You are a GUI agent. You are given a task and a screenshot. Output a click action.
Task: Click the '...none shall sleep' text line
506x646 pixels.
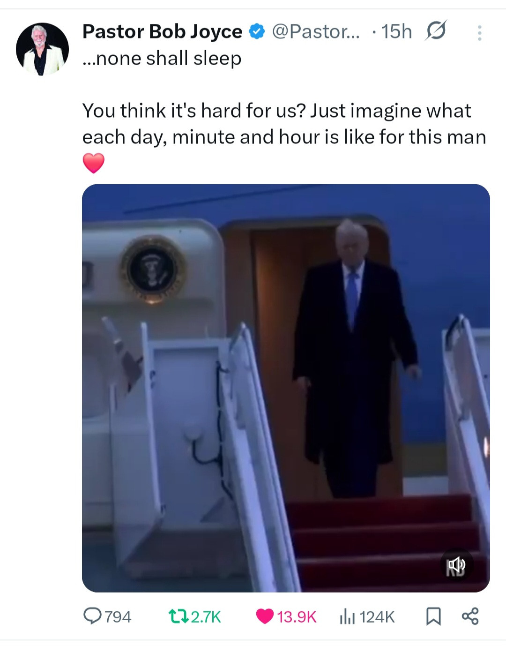(x=162, y=59)
